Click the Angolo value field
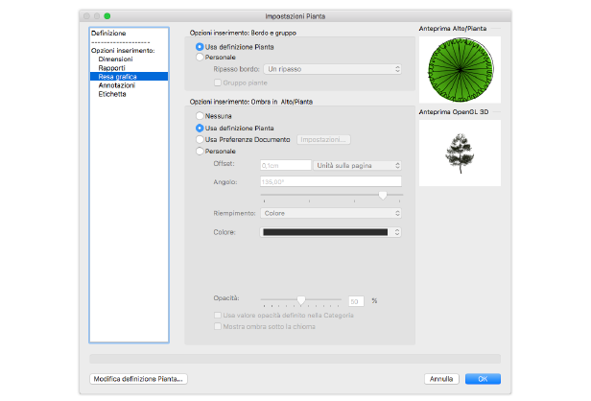The image size is (591, 401). click(x=331, y=181)
